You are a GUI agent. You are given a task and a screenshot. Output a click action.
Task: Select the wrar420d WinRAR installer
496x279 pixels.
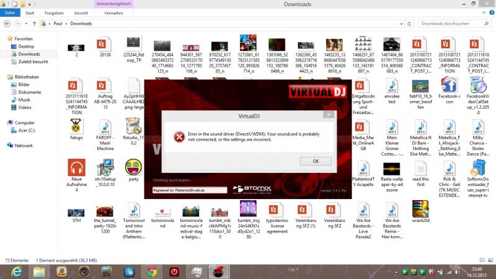421,211
